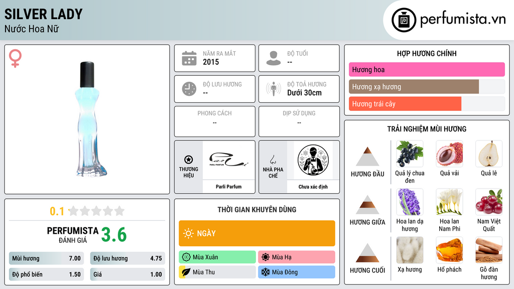This screenshot has width=514, height=289.
Task: Click the Mùa Thu season tile
Action: (x=217, y=272)
